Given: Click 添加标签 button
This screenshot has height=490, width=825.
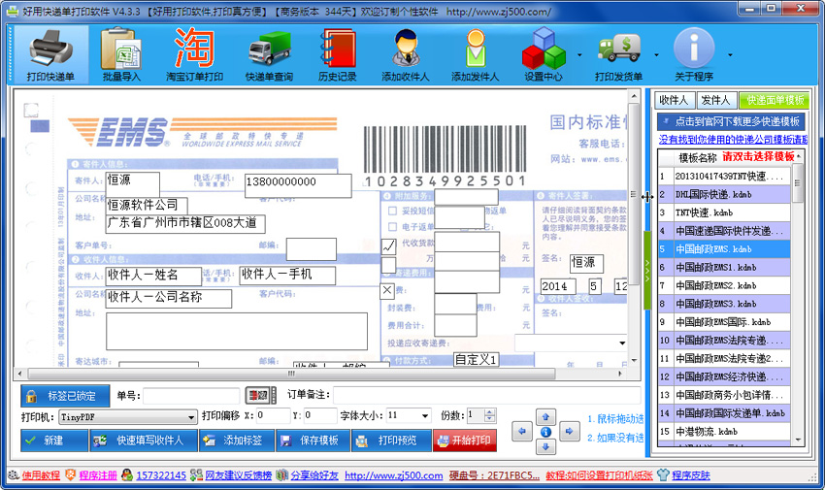Looking at the screenshot, I should [237, 441].
